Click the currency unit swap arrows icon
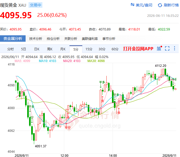The height and width of the screenshot is (157, 180). coord(132,5)
